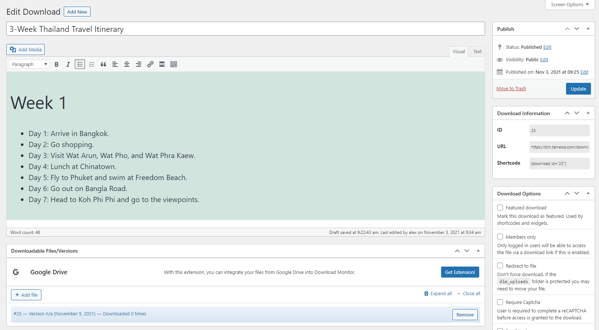This screenshot has height=330, width=599.
Task: Show the toolbar toggle (kitchen sink)
Action: [174, 65]
